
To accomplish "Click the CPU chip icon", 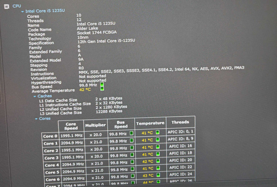I will (7, 7).
